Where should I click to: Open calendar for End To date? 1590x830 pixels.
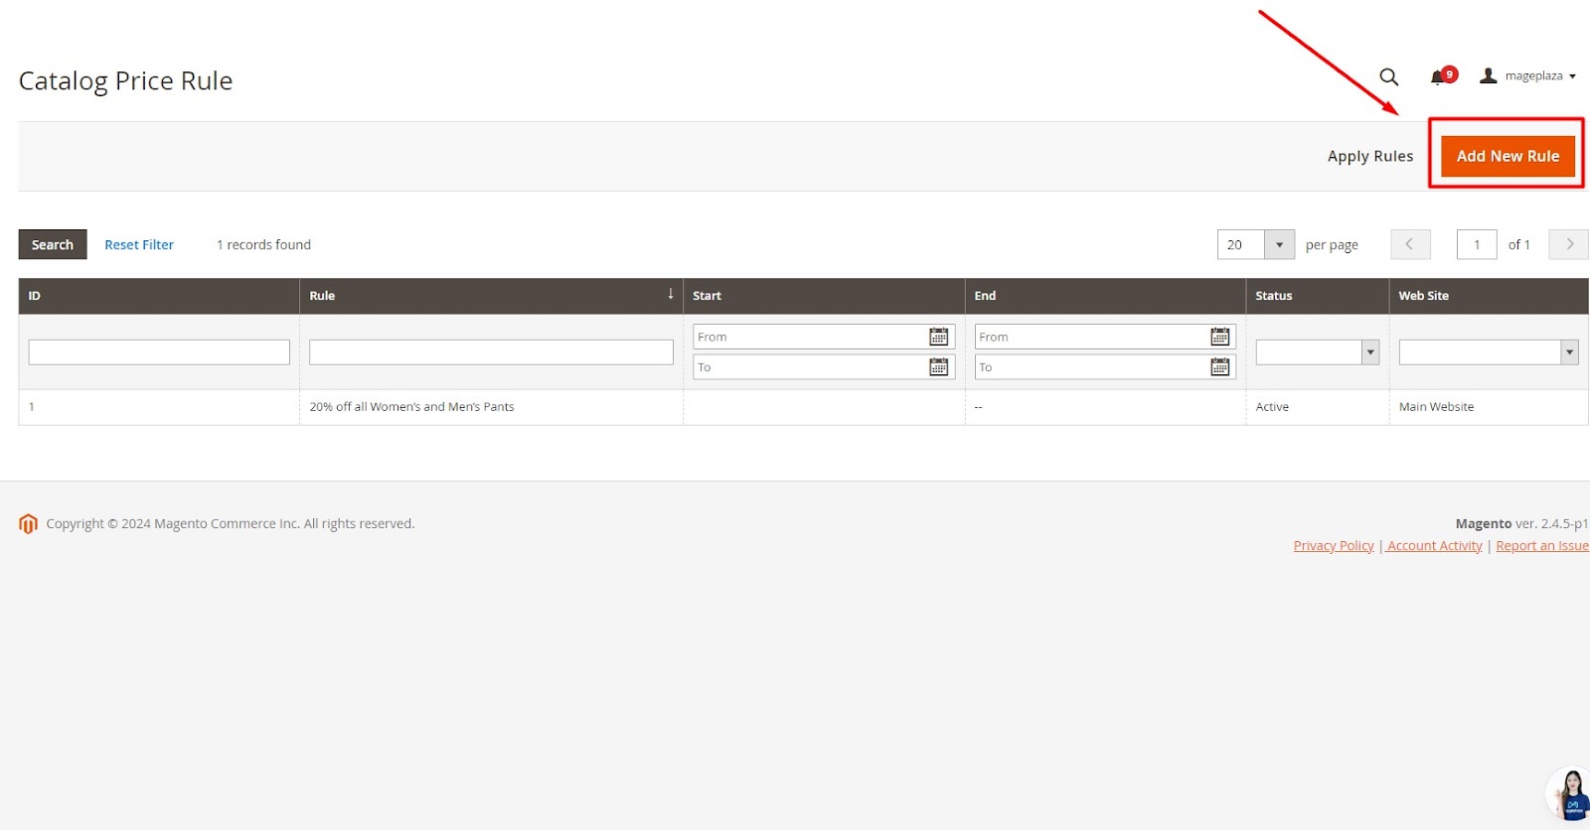(1220, 367)
